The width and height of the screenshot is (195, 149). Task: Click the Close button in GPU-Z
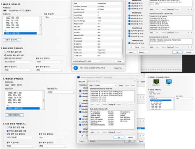point(119,61)
